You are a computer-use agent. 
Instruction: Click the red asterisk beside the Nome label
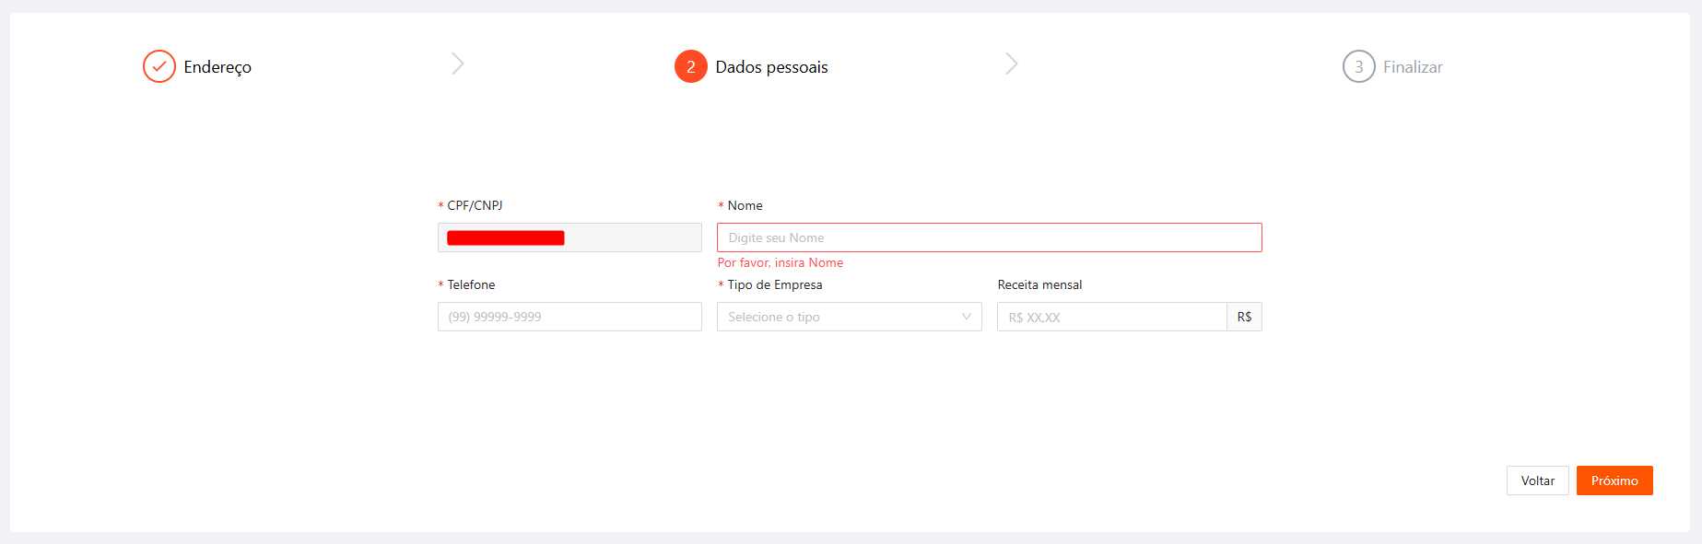click(x=720, y=205)
